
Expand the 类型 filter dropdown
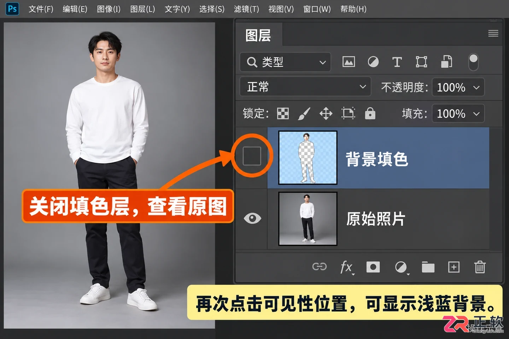[x=285, y=62]
